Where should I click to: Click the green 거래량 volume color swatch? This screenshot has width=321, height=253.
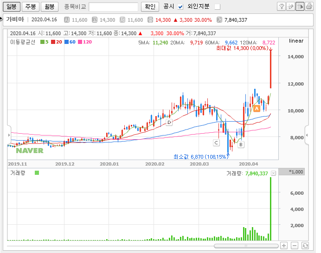(37, 173)
